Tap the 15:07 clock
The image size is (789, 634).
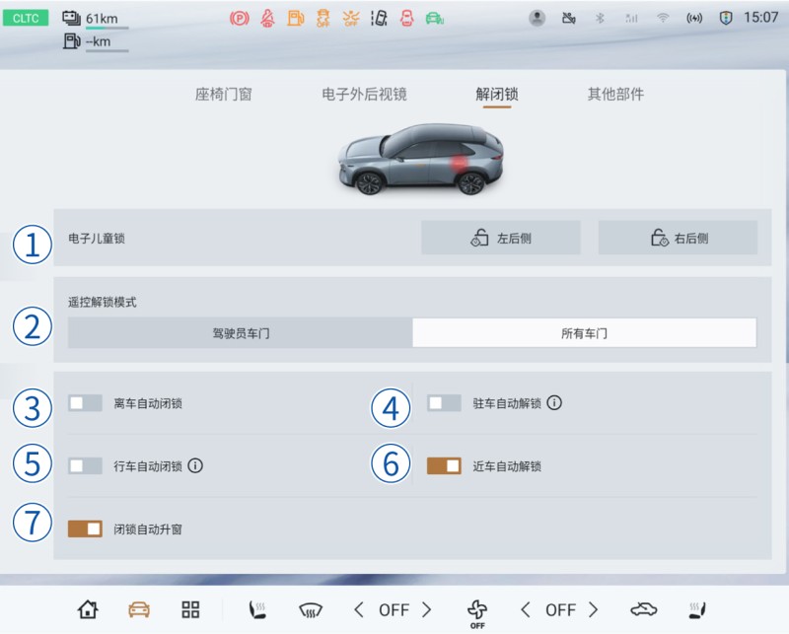(x=760, y=18)
